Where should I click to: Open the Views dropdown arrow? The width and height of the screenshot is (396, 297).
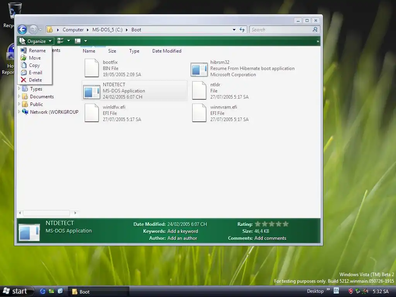tap(68, 41)
